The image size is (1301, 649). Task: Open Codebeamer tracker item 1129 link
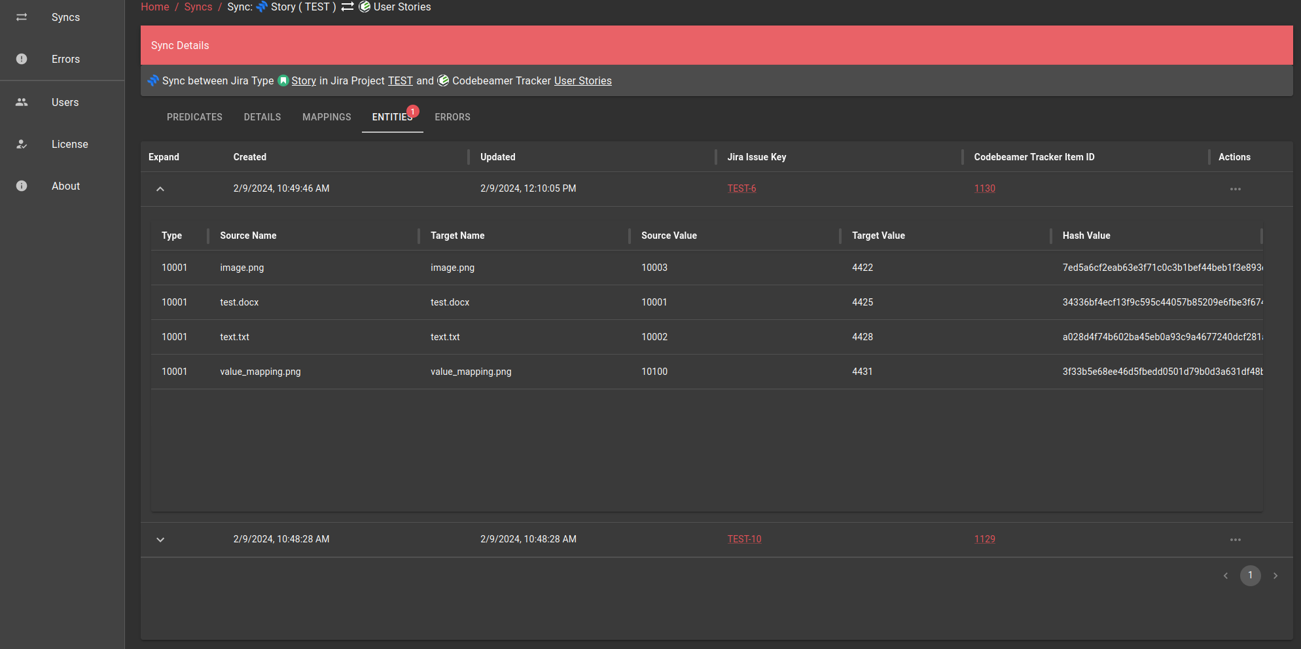(984, 539)
